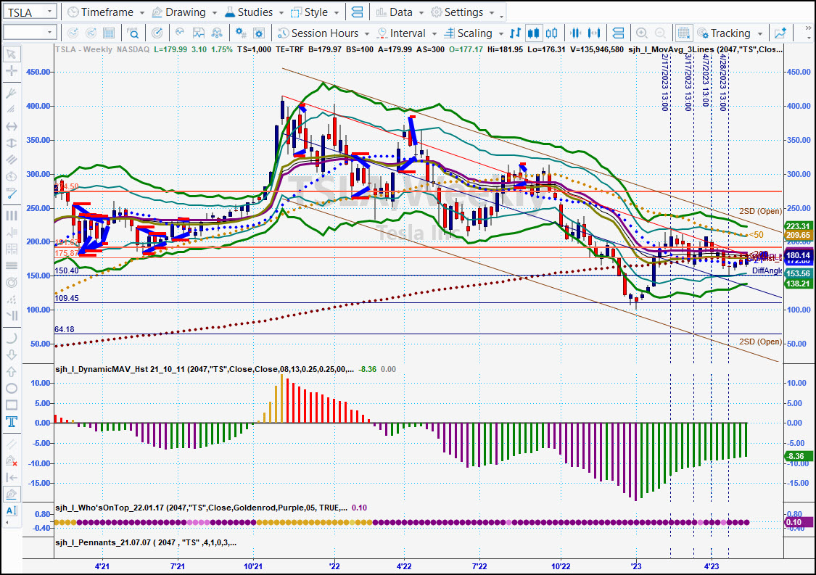Open the Session Hours dropdown
The image size is (816, 575).
click(x=323, y=33)
